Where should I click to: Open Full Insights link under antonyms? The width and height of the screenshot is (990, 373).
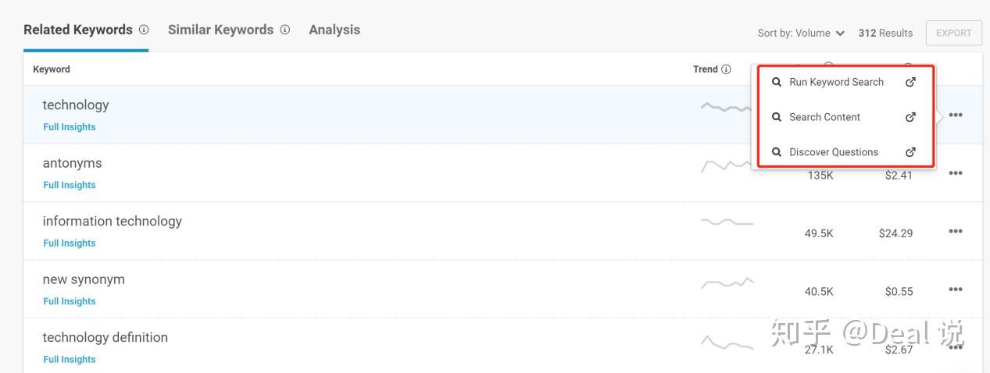pyautogui.click(x=70, y=185)
